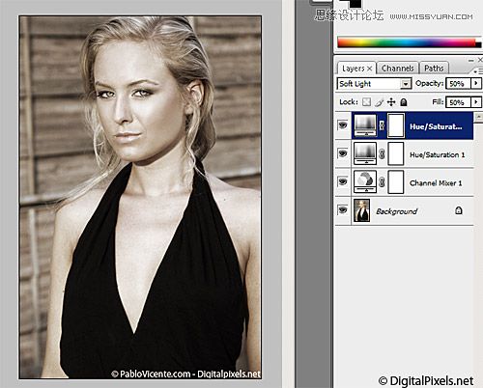Open the Layers panel options menu
Viewport: 483px width, 388px height.
(478, 70)
